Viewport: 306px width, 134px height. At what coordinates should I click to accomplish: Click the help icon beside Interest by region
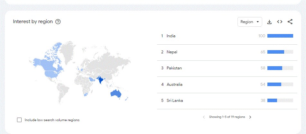(x=58, y=22)
